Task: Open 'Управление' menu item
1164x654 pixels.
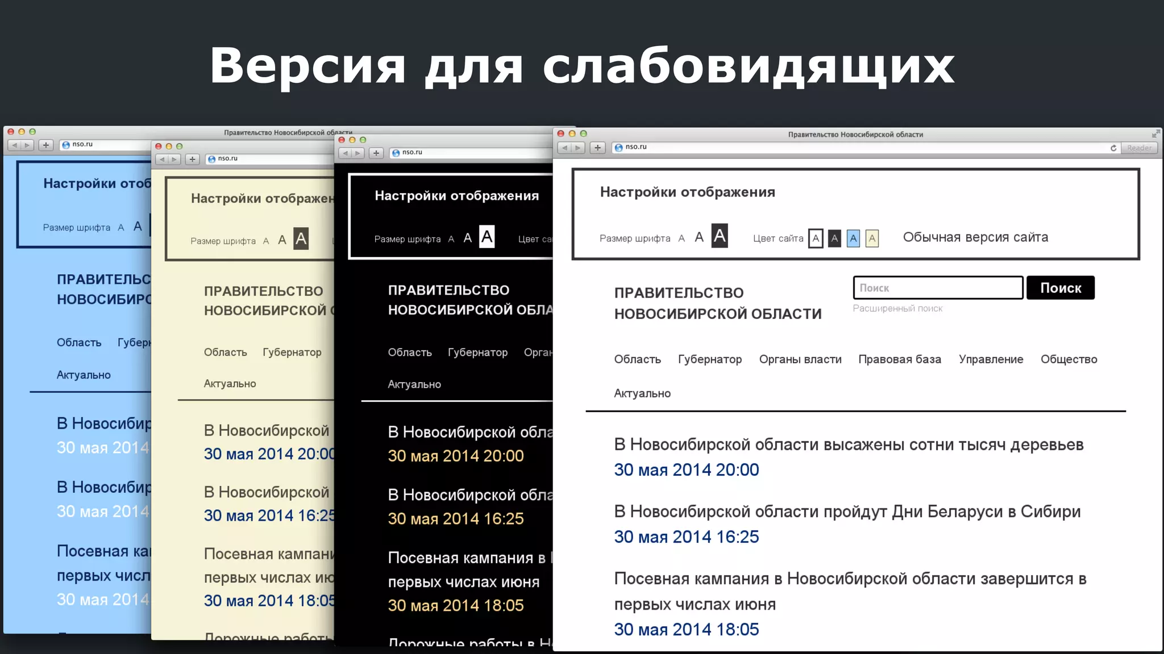Action: (x=991, y=359)
